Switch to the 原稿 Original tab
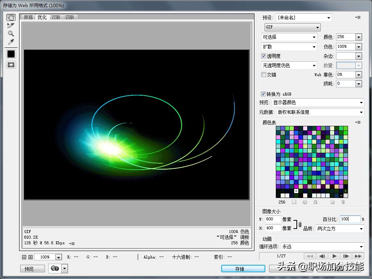 (x=28, y=17)
